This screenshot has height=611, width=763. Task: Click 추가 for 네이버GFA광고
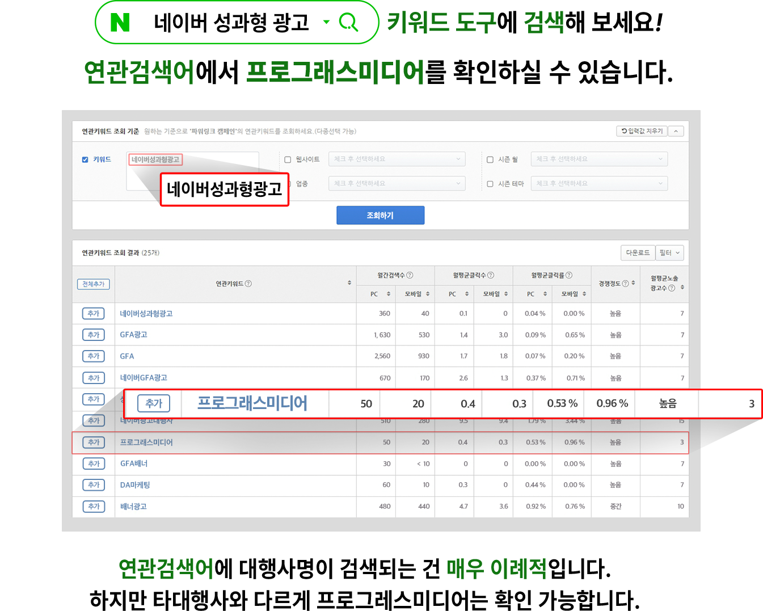94,378
